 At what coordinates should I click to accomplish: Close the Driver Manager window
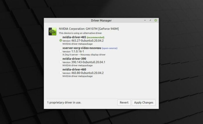tap(156, 20)
